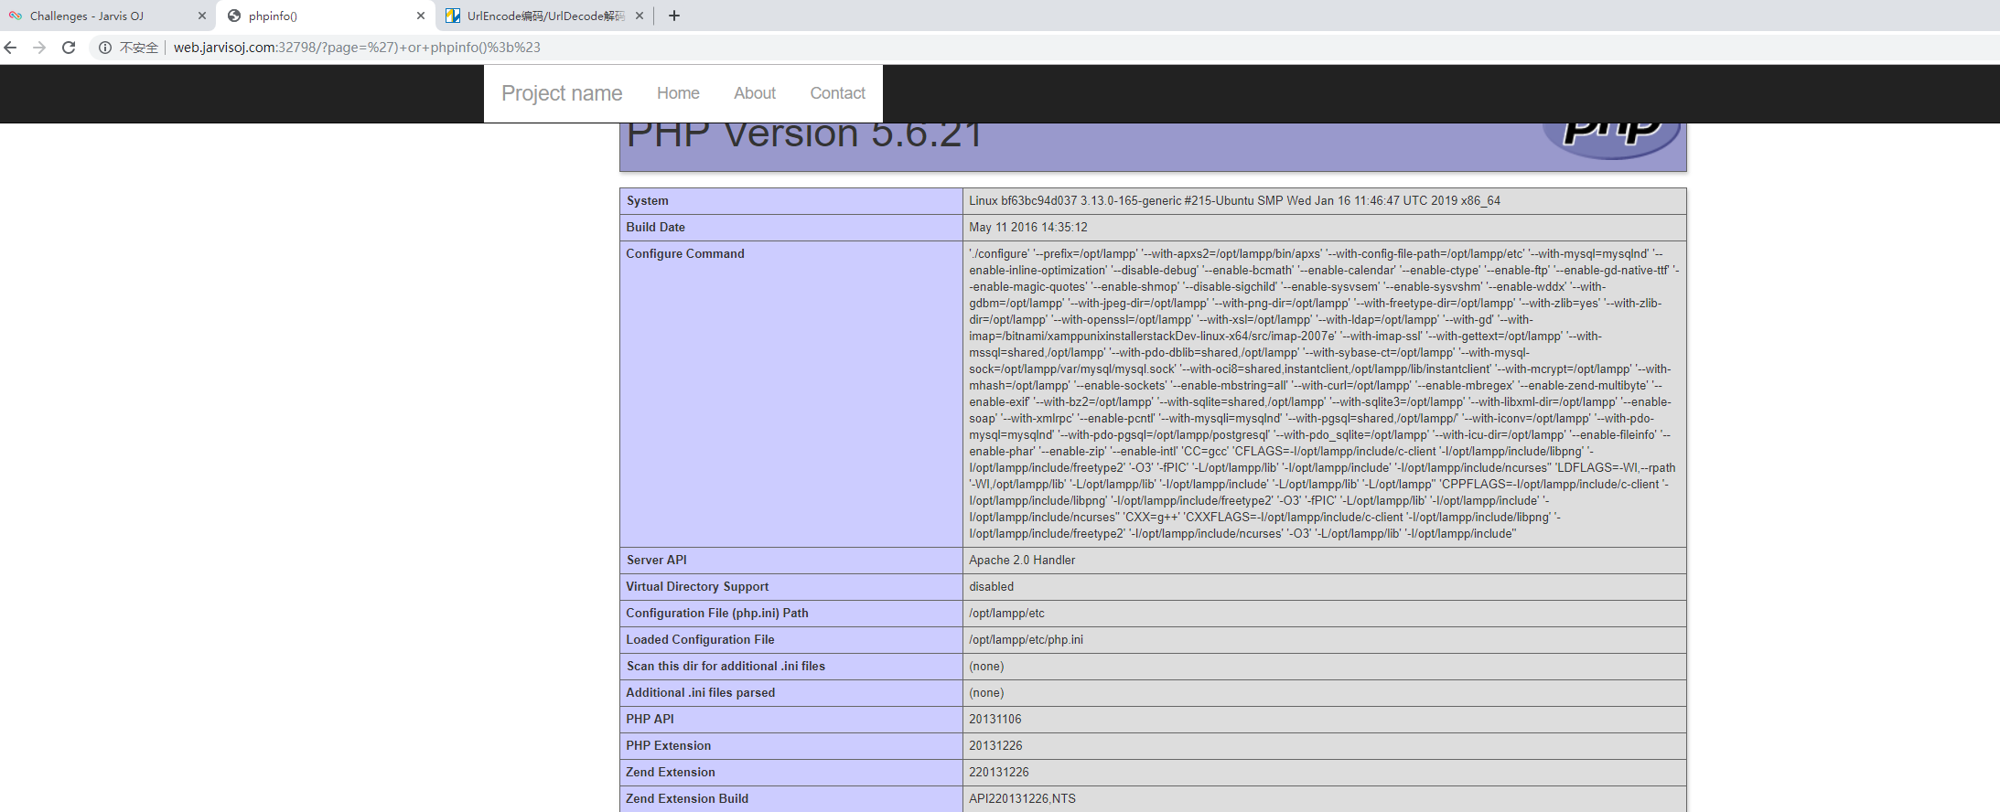Close the Challenges - Jarvis OJ tab
The image size is (2000, 812).
(x=202, y=16)
